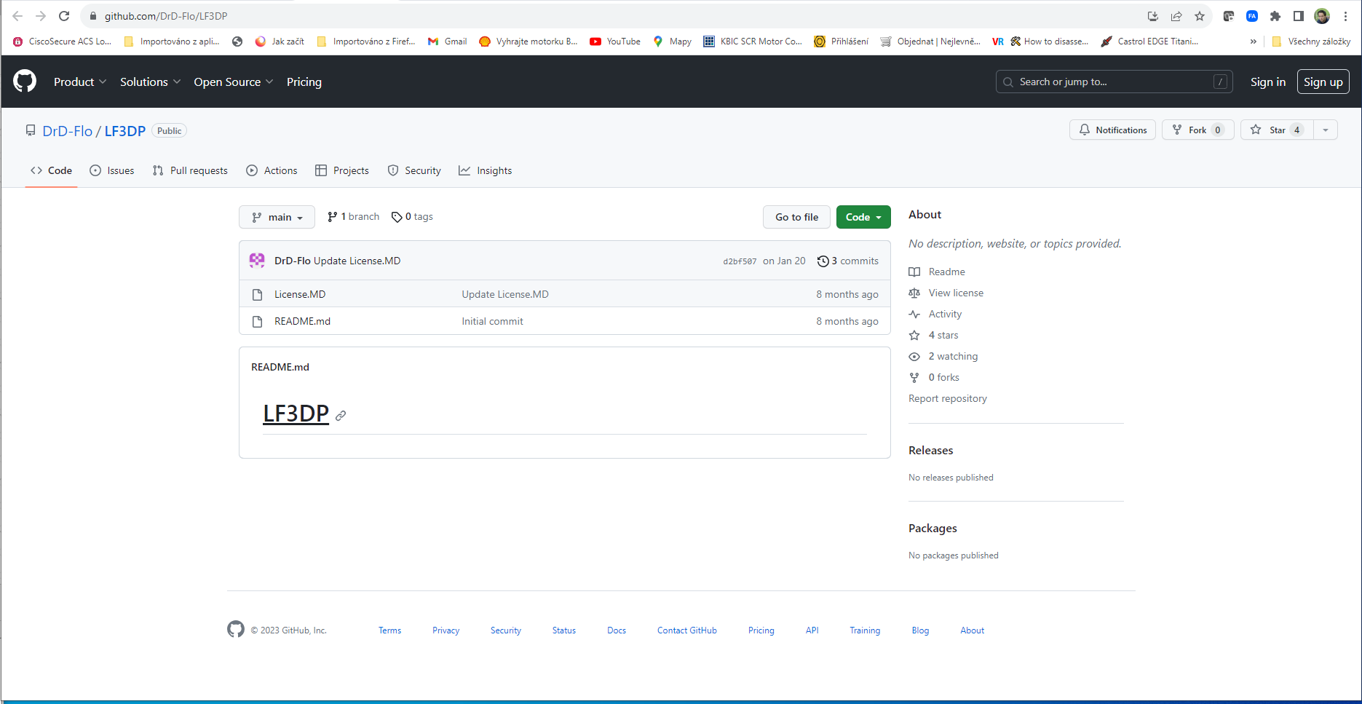Click the Report repository link
The image size is (1362, 704).
click(x=948, y=399)
